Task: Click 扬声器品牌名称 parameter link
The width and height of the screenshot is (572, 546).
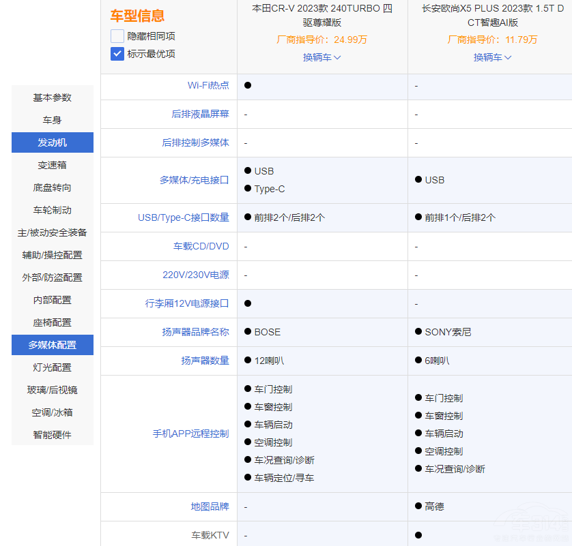Action: tap(195, 332)
